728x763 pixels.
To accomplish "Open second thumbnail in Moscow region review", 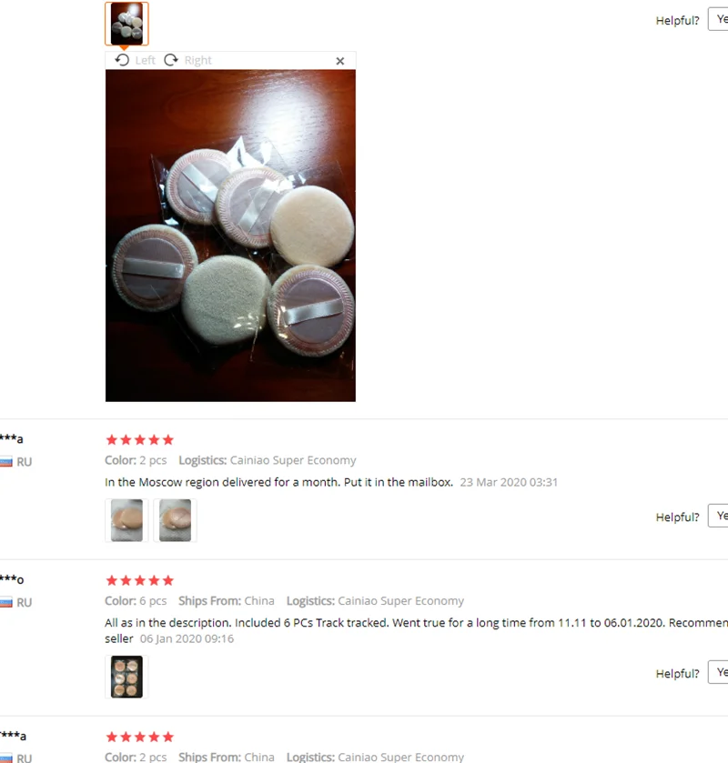I will tap(175, 520).
